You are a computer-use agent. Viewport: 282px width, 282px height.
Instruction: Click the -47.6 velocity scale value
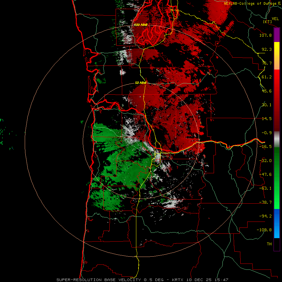pyautogui.click(x=265, y=175)
